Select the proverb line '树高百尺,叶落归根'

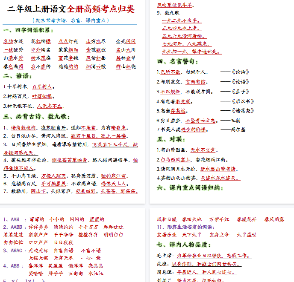pyautogui.click(x=29, y=96)
